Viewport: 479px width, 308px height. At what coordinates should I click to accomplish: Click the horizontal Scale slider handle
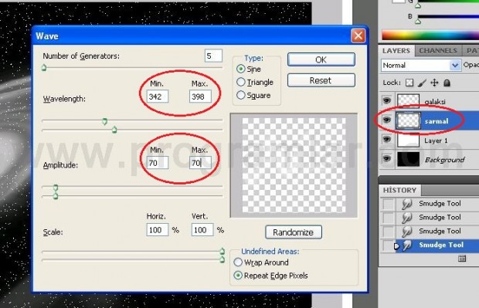tap(222, 251)
